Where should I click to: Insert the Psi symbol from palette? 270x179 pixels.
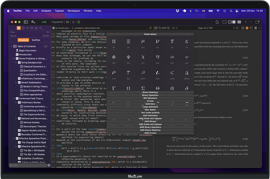(128, 57)
